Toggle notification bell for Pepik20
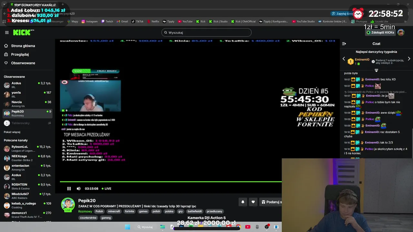Viewport: 413px width, 232px height. pos(243,202)
